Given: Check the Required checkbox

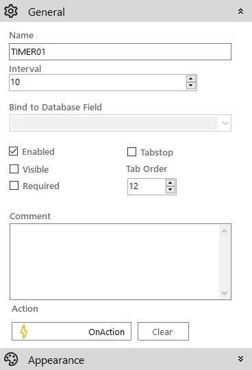Looking at the screenshot, I should [14, 186].
